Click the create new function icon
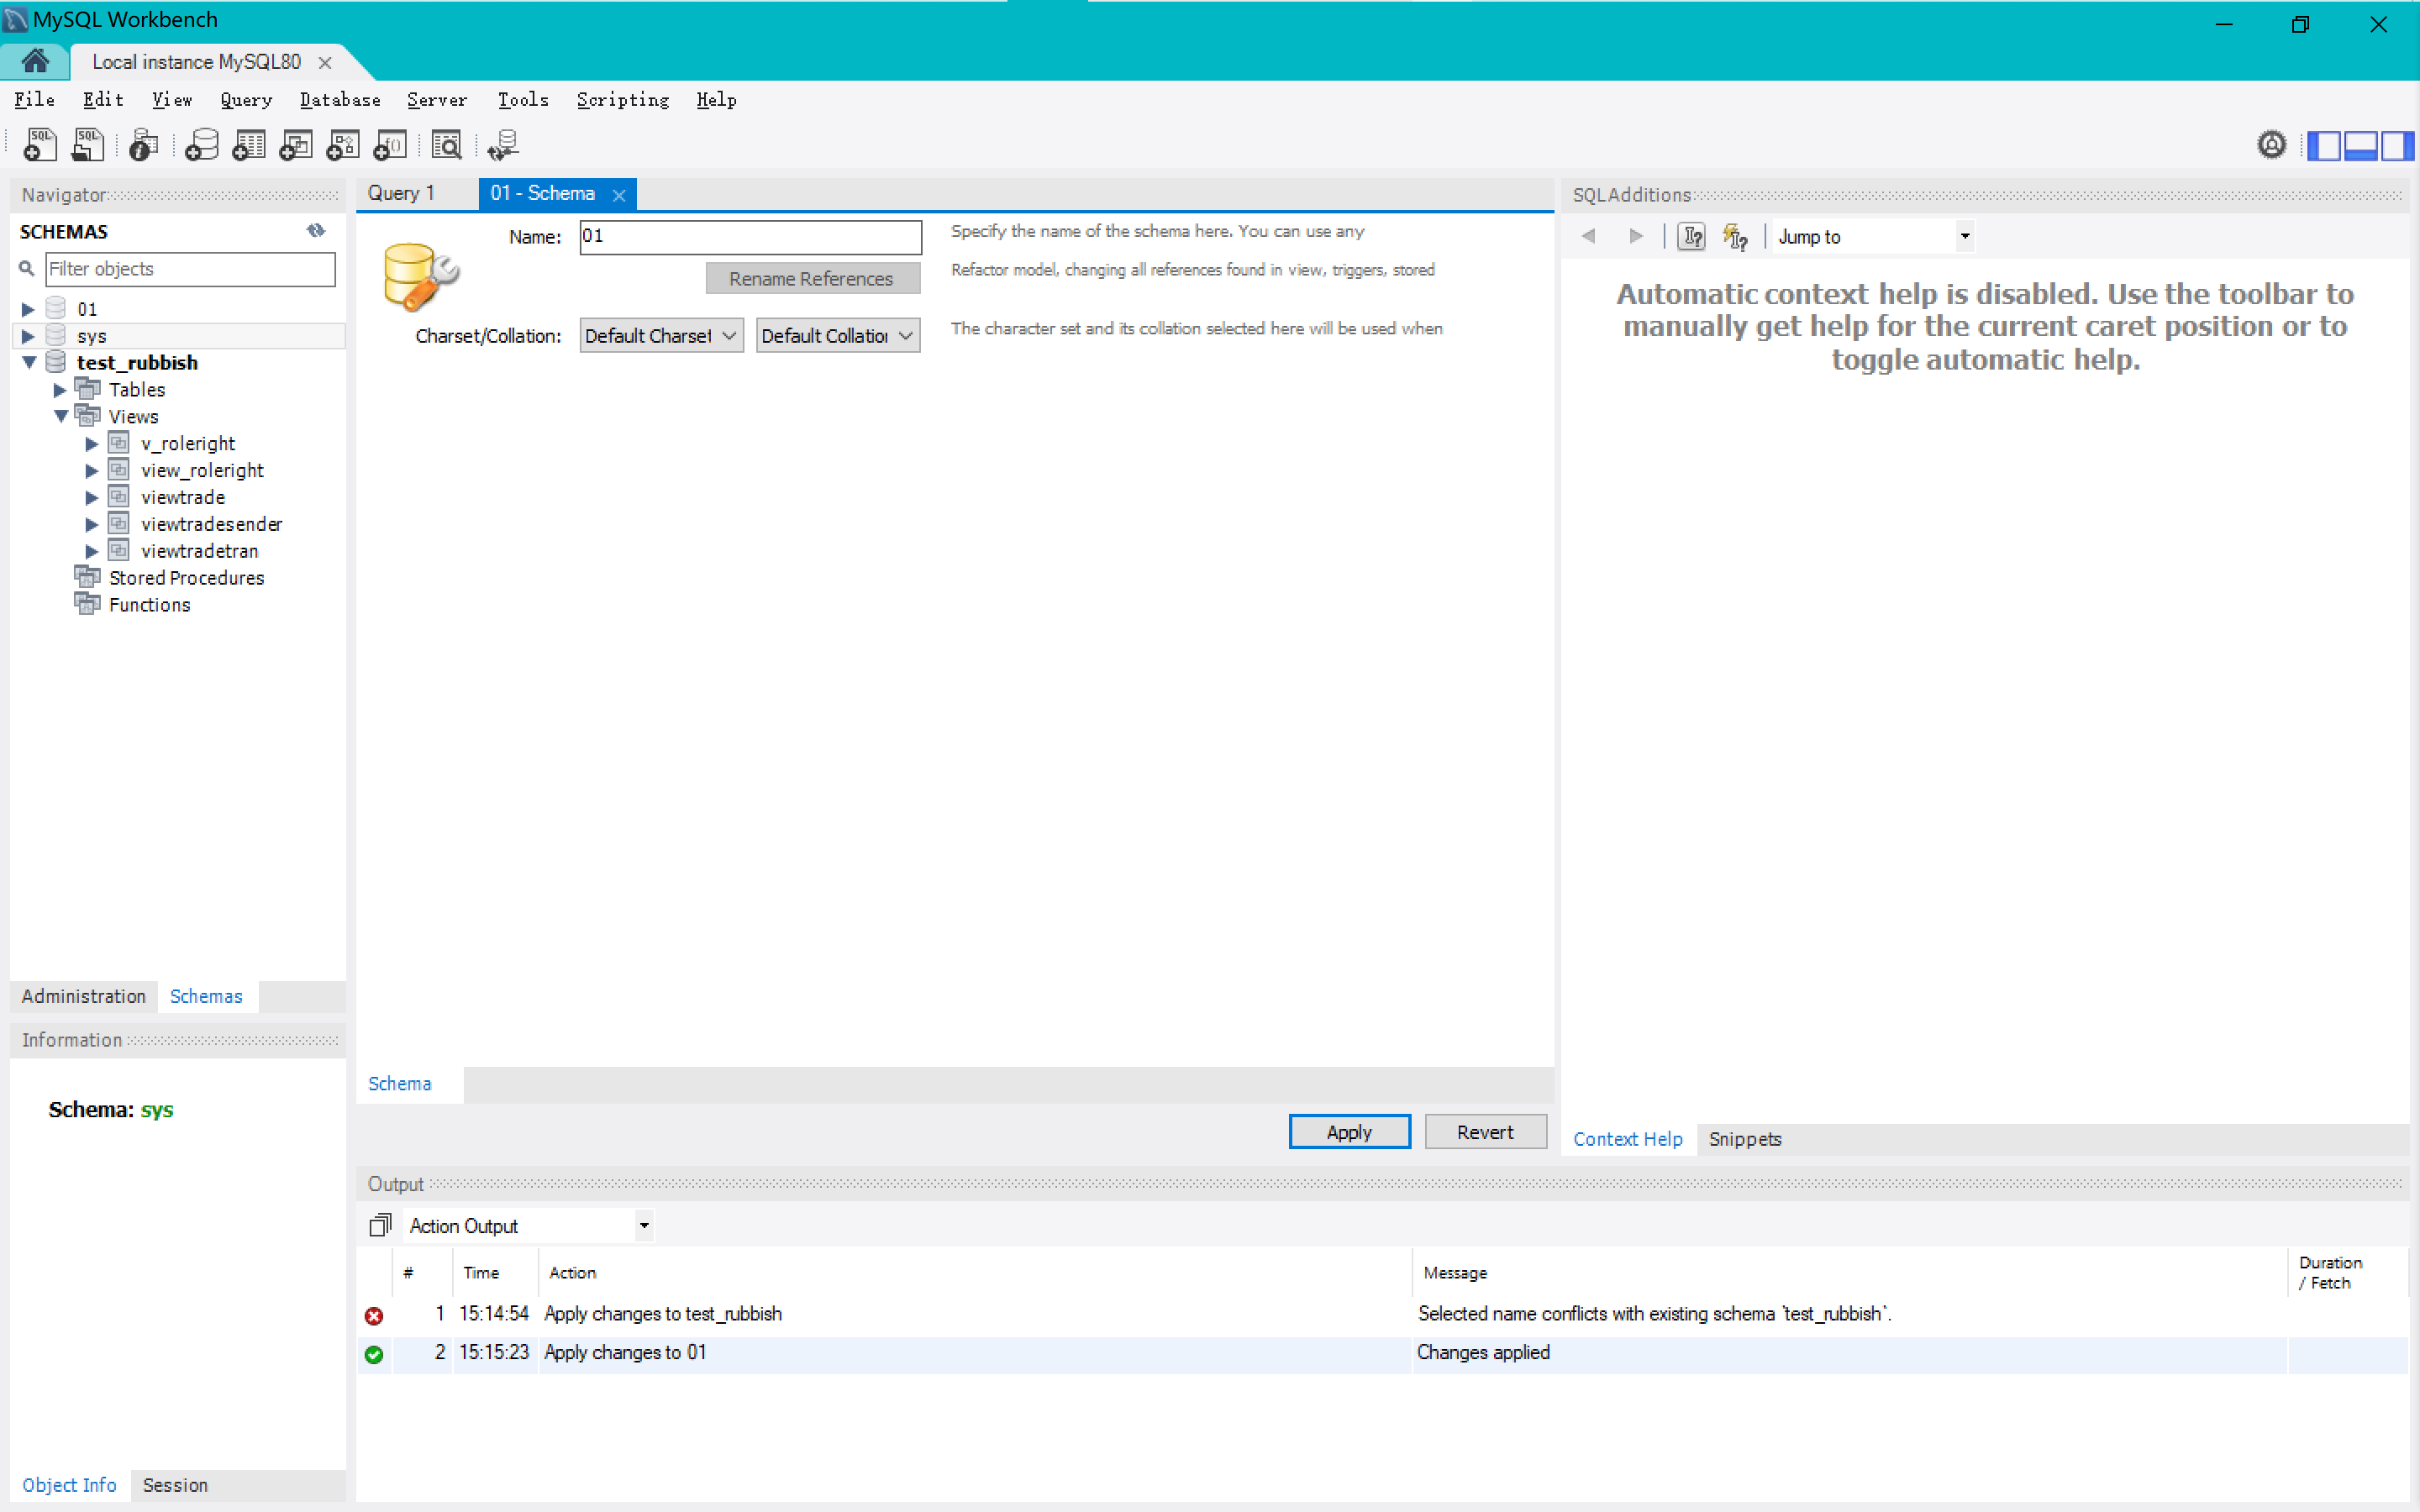 tap(389, 145)
